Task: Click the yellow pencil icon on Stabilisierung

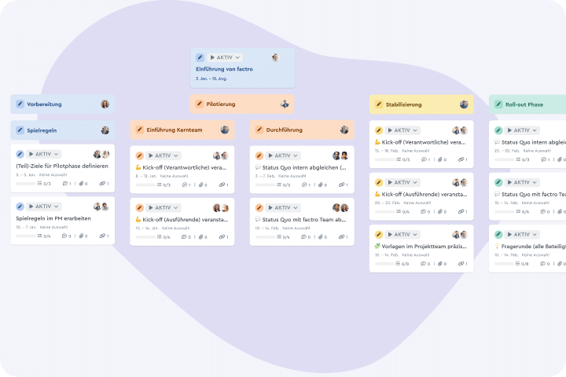Action: pos(379,104)
